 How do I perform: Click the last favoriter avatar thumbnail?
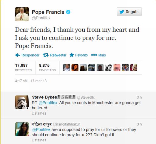coord(134,68)
